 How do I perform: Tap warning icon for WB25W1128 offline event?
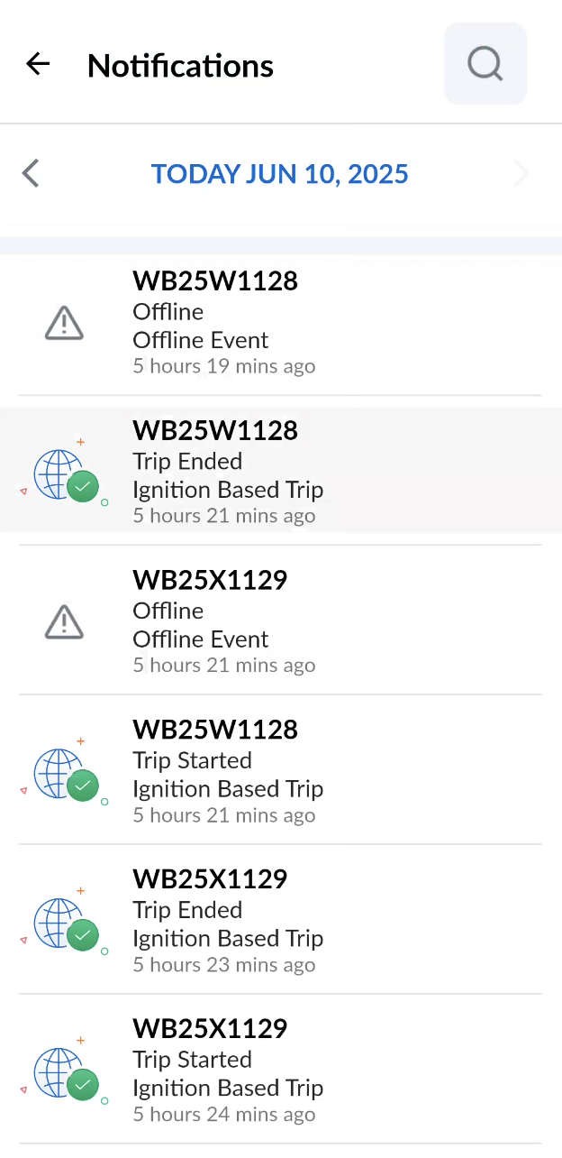[64, 323]
